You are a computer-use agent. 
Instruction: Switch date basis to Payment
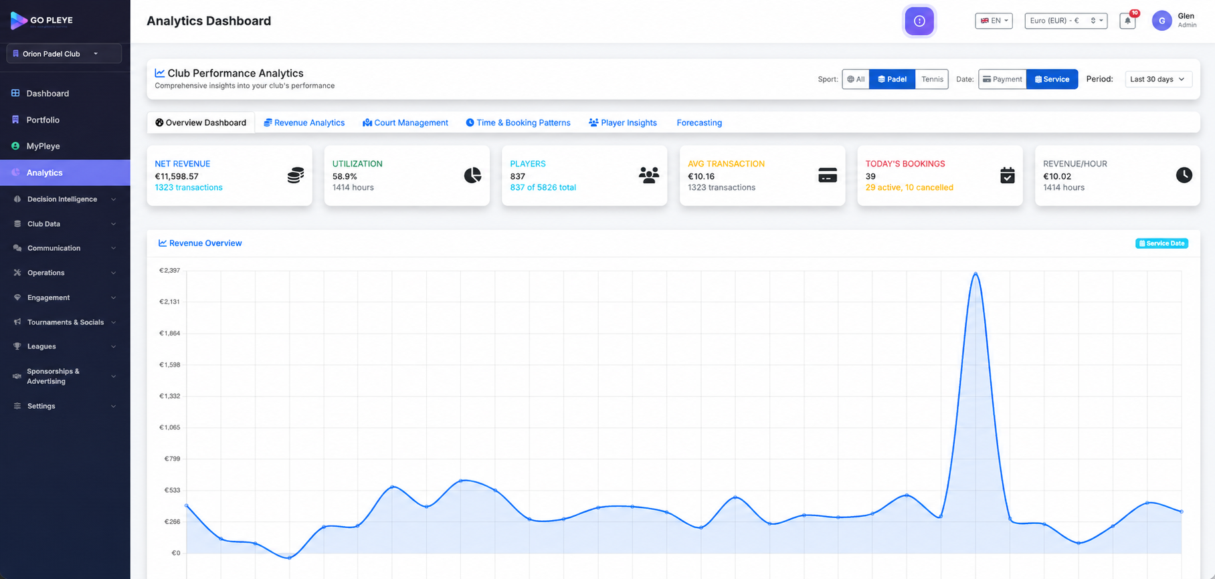[x=1002, y=79]
